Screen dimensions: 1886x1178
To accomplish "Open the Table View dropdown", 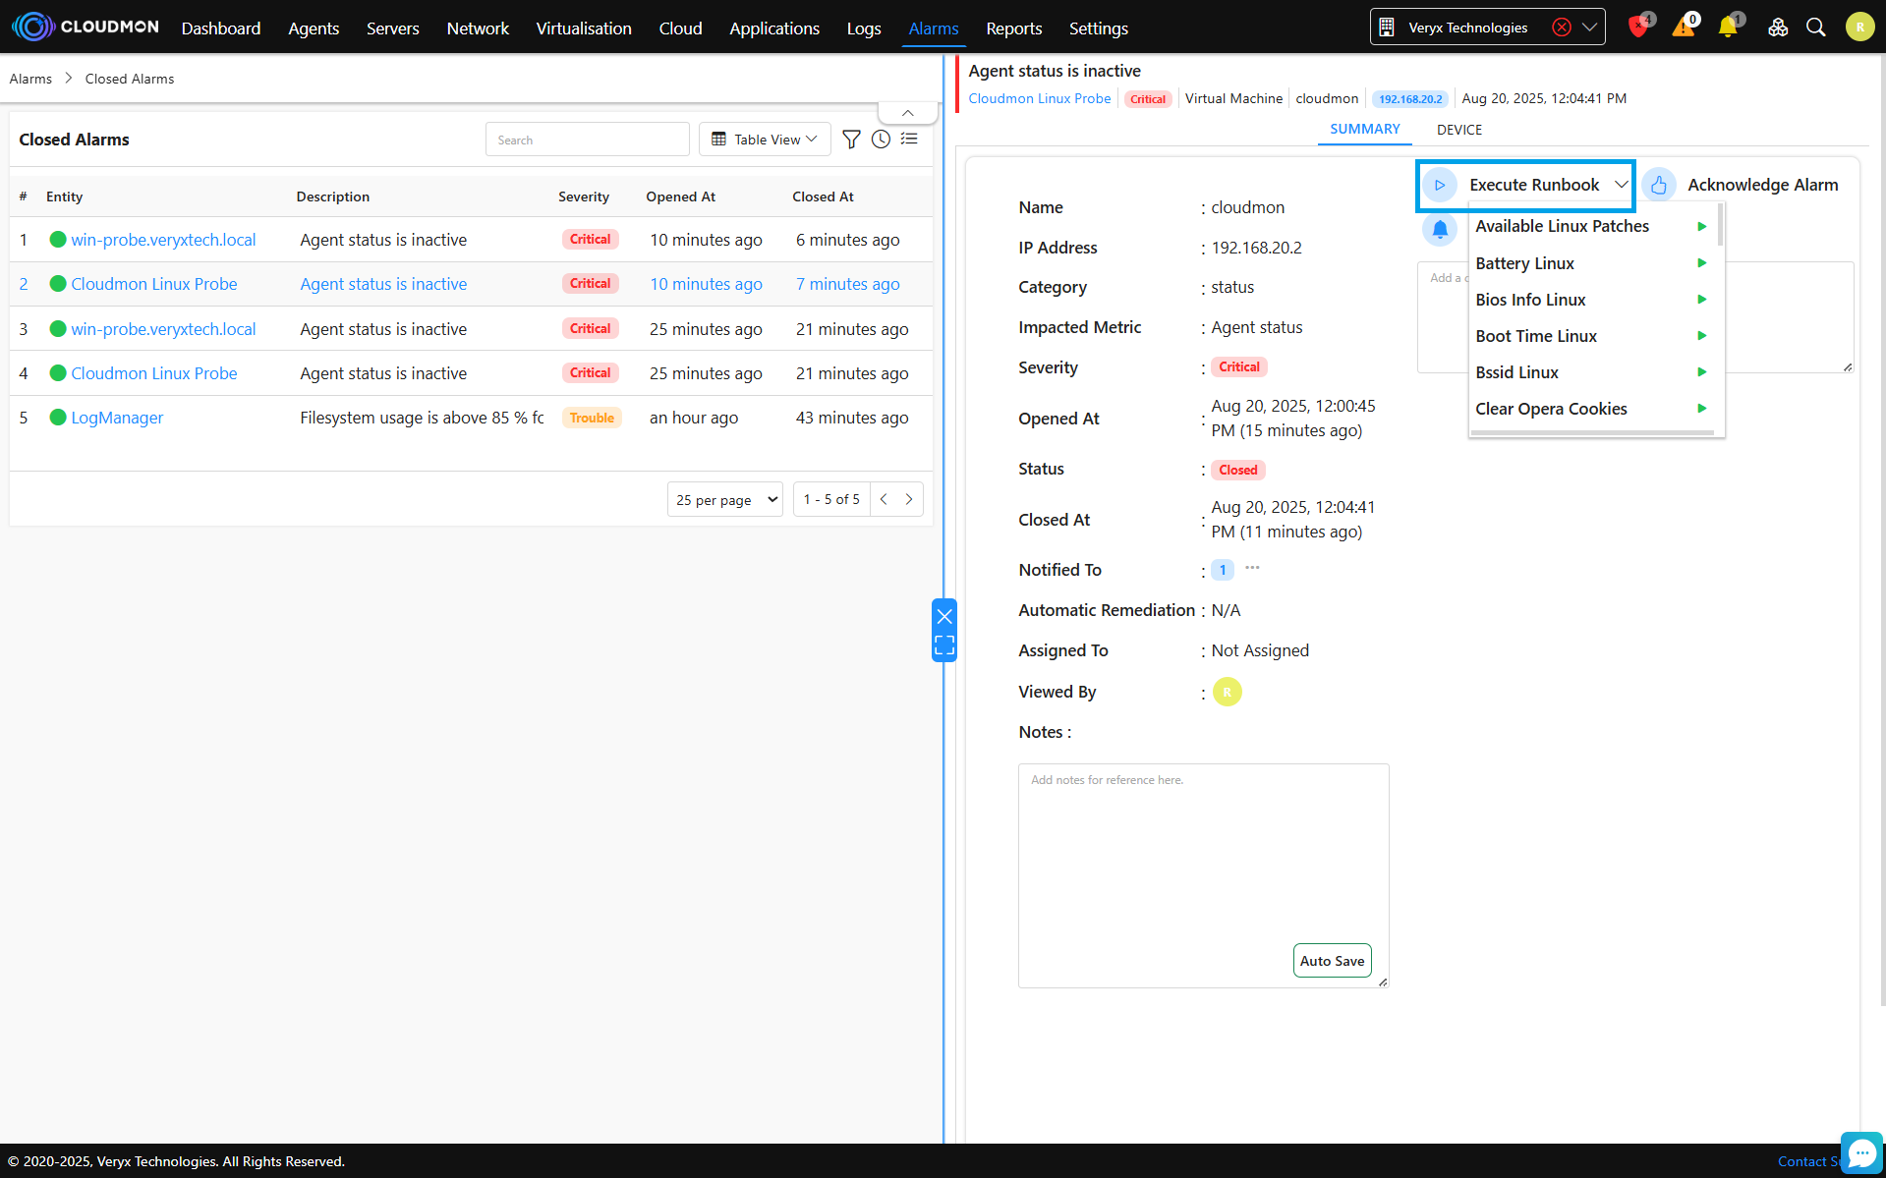I will (765, 140).
